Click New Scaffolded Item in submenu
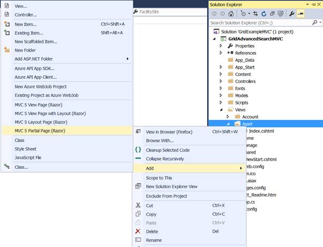Image resolution: width=323 pixels, height=247 pixels. [36, 42]
